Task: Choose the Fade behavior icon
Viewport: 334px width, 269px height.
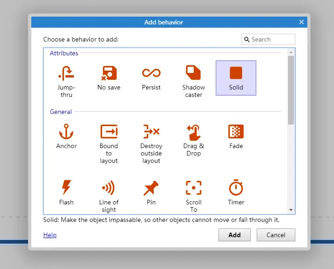Action: click(236, 132)
